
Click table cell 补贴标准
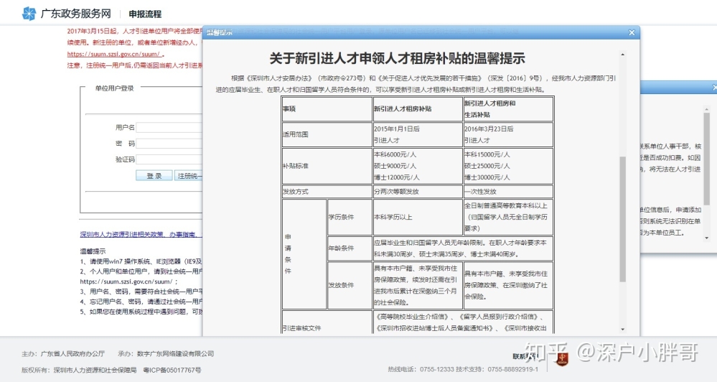click(327, 166)
